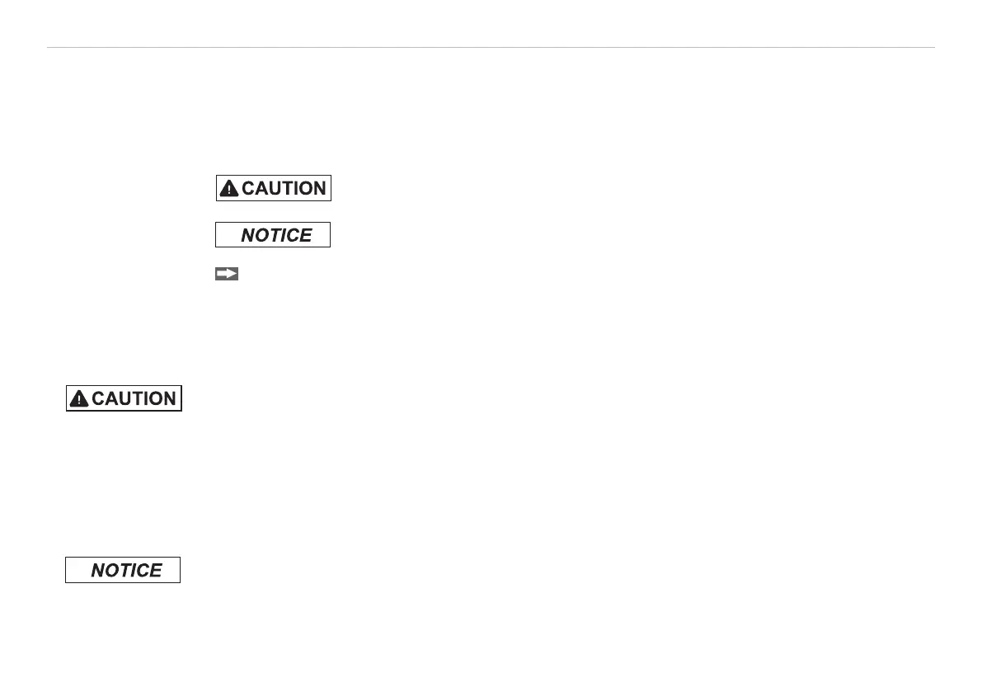
Task: Click the black triangle beside the lower CAUTION text
Action: (x=79, y=399)
